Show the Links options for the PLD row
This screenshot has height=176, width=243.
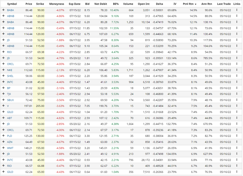[x=237, y=136]
